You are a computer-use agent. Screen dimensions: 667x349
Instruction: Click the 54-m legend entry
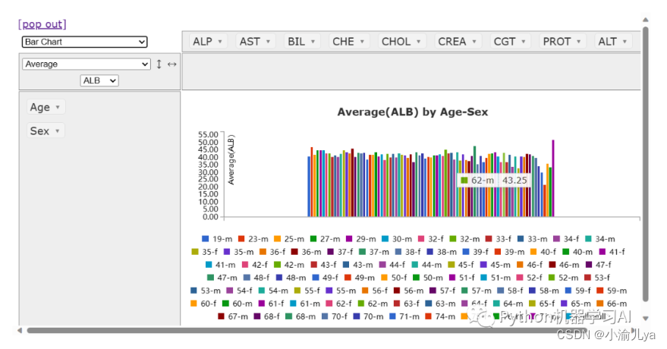pos(273,291)
